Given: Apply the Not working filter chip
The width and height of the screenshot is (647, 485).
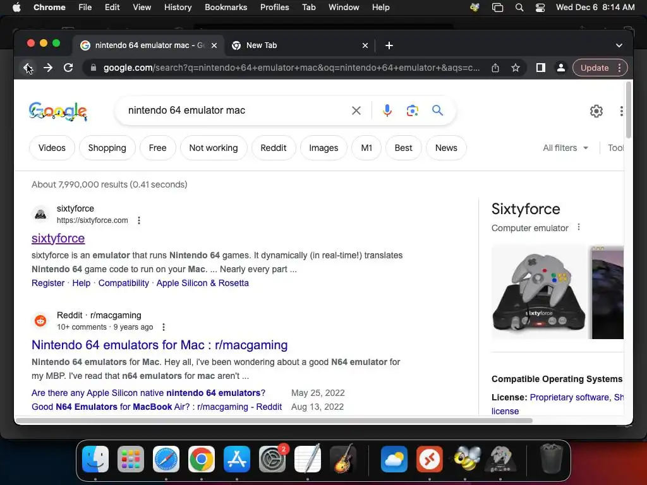Looking at the screenshot, I should pyautogui.click(x=214, y=148).
